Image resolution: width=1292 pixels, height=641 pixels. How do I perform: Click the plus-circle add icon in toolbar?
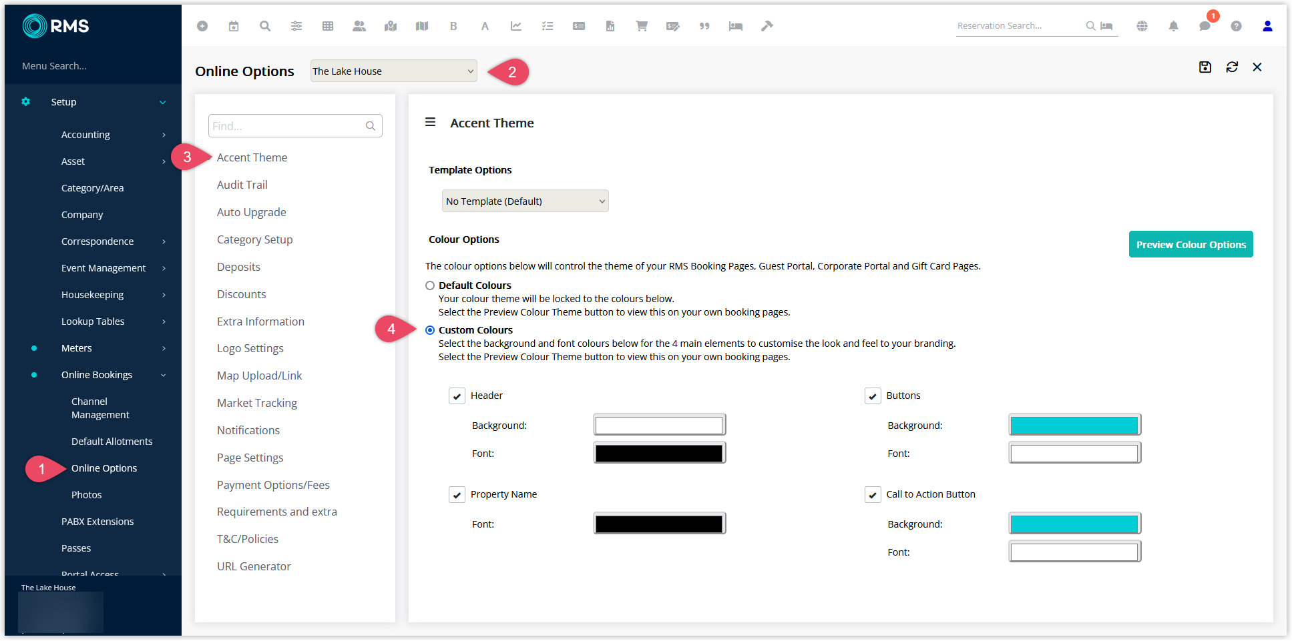[x=202, y=26]
